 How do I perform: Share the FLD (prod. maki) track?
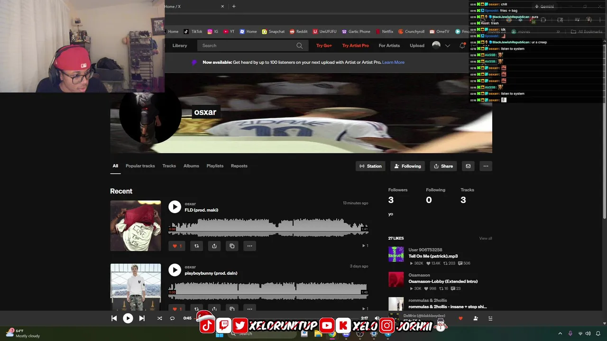coord(214,246)
